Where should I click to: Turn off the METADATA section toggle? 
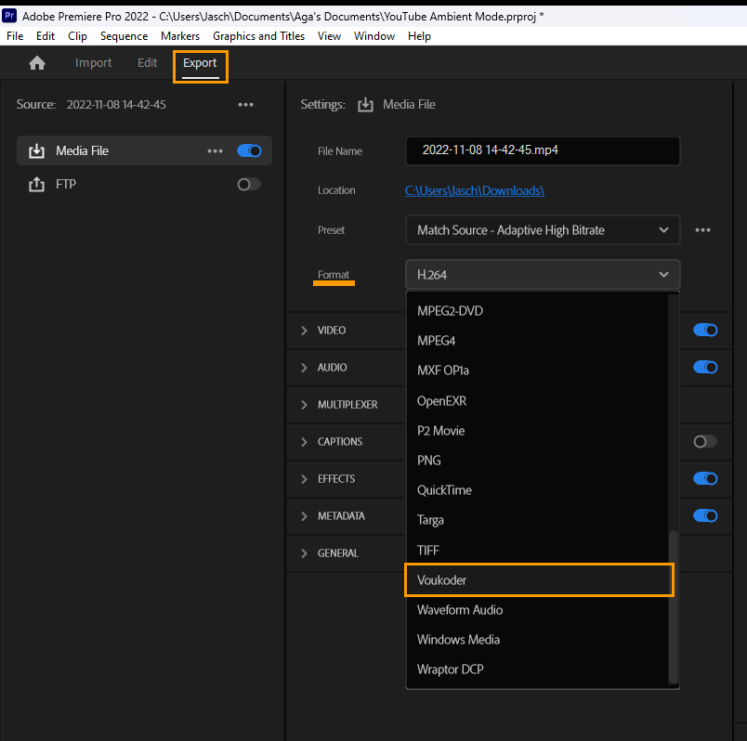[705, 515]
